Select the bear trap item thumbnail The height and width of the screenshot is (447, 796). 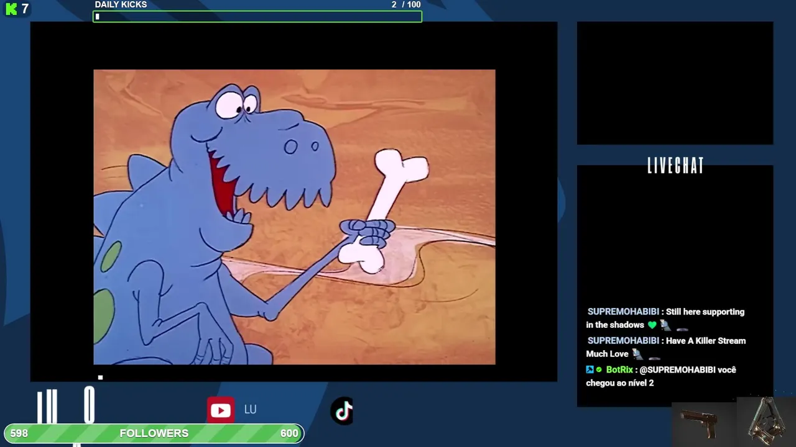pos(766,422)
